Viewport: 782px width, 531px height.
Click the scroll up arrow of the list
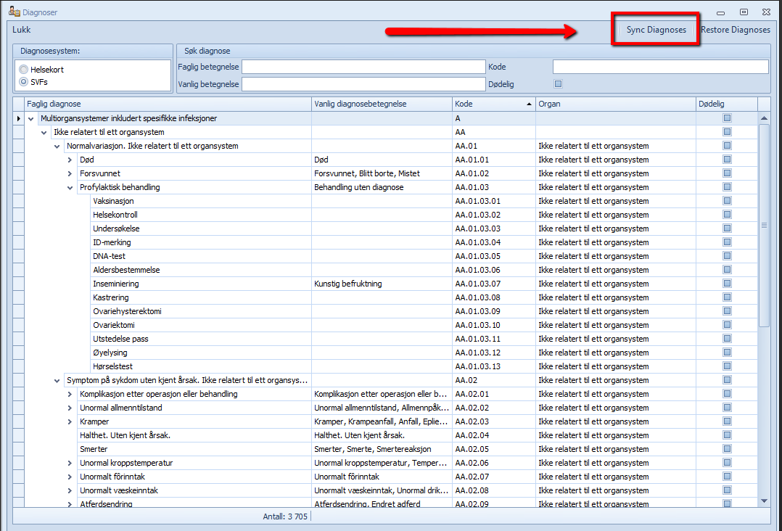point(764,118)
